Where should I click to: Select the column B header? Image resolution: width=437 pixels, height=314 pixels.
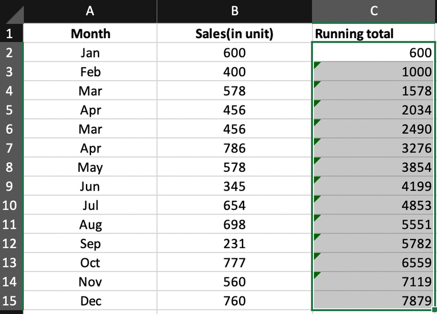pyautogui.click(x=234, y=11)
